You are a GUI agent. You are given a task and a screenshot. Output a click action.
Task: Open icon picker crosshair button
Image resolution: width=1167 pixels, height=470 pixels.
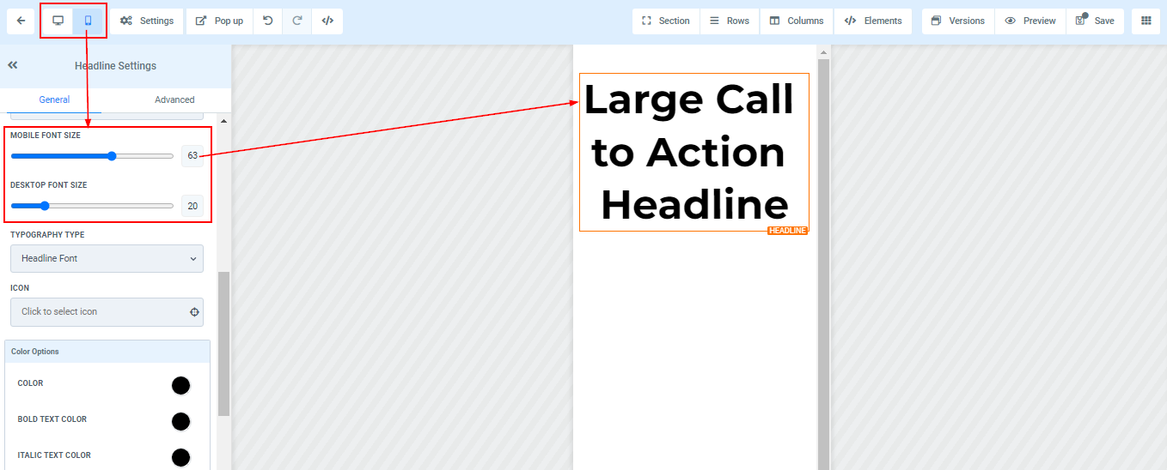pos(195,312)
